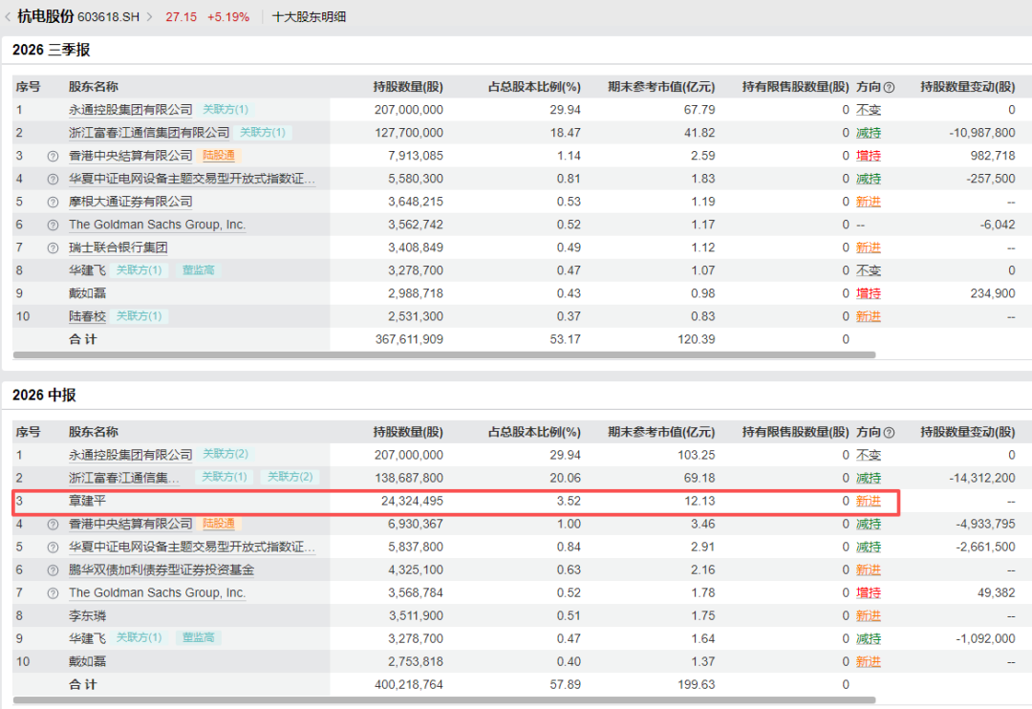Click the question icon beside Goldman Sachs in 三季报
This screenshot has width=1032, height=709.
point(53,226)
